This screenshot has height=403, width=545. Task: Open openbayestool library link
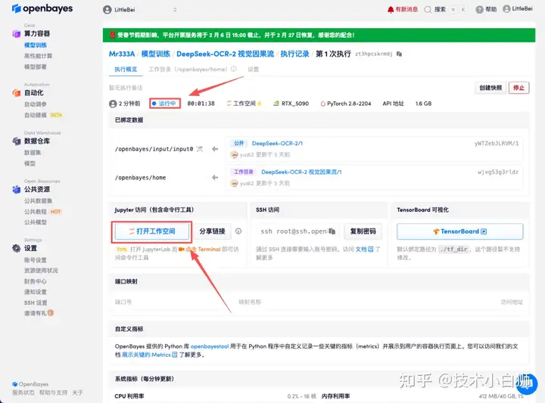tap(210, 346)
